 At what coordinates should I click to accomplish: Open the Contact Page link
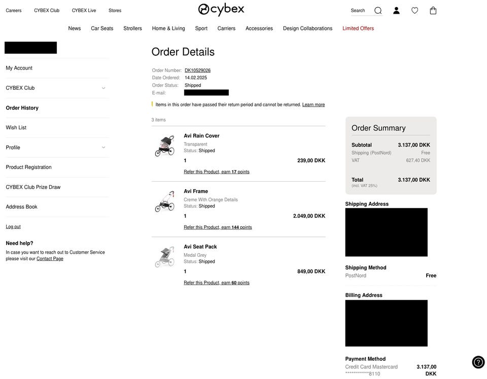pyautogui.click(x=50, y=258)
